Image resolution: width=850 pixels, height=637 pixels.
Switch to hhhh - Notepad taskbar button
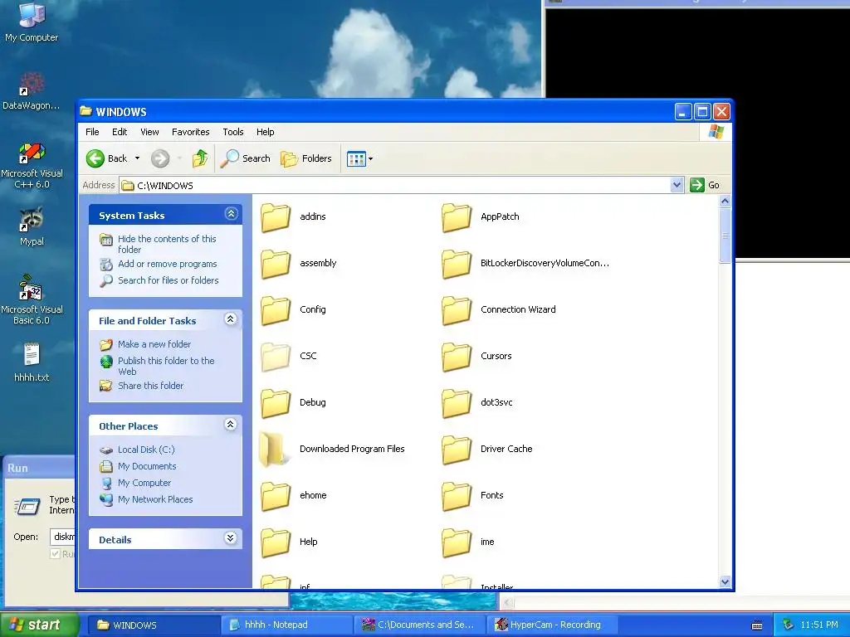pyautogui.click(x=286, y=625)
